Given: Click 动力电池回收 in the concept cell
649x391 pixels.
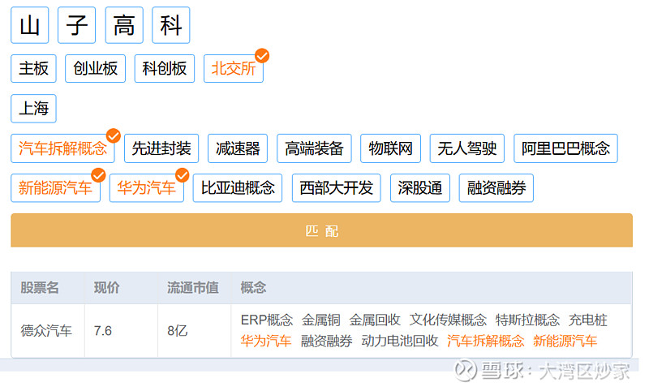Looking at the screenshot, I should coord(400,342).
